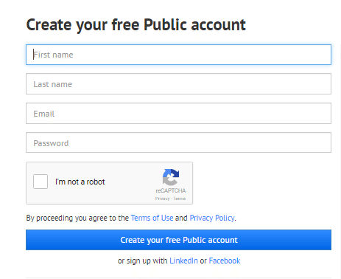The width and height of the screenshot is (341, 279).
Task: Check the I'm not a robot checkbox
Action: click(x=41, y=182)
